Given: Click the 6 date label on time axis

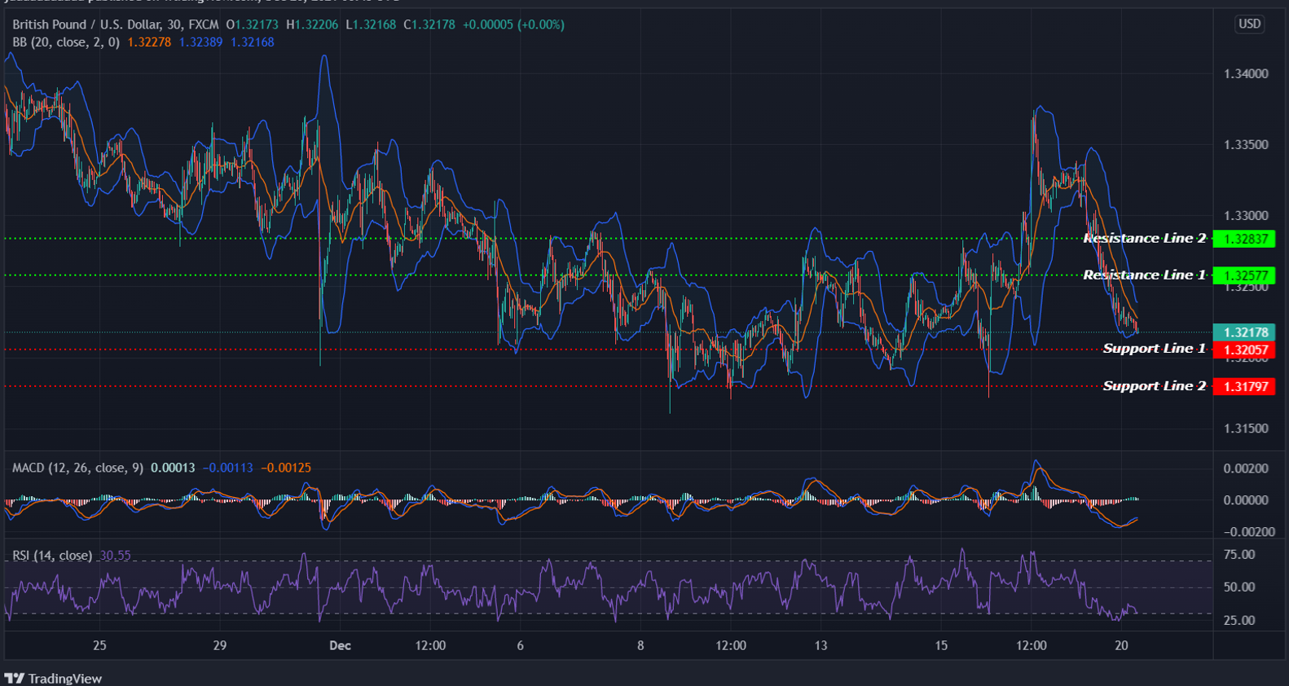Looking at the screenshot, I should [x=520, y=646].
